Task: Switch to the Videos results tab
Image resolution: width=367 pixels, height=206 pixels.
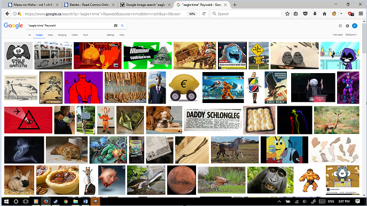Action: coord(75,35)
